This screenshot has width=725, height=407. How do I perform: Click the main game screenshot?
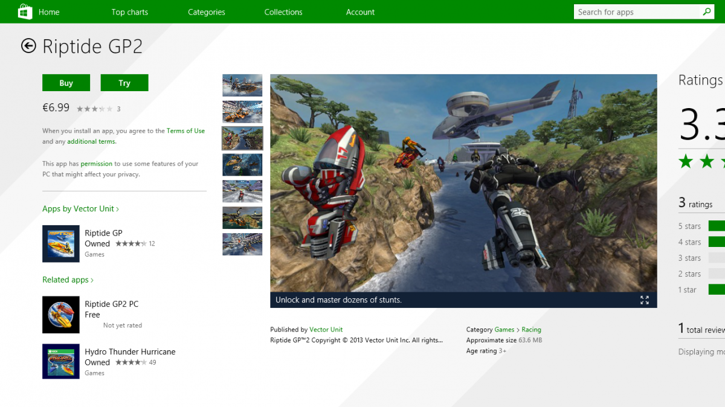pyautogui.click(x=463, y=183)
